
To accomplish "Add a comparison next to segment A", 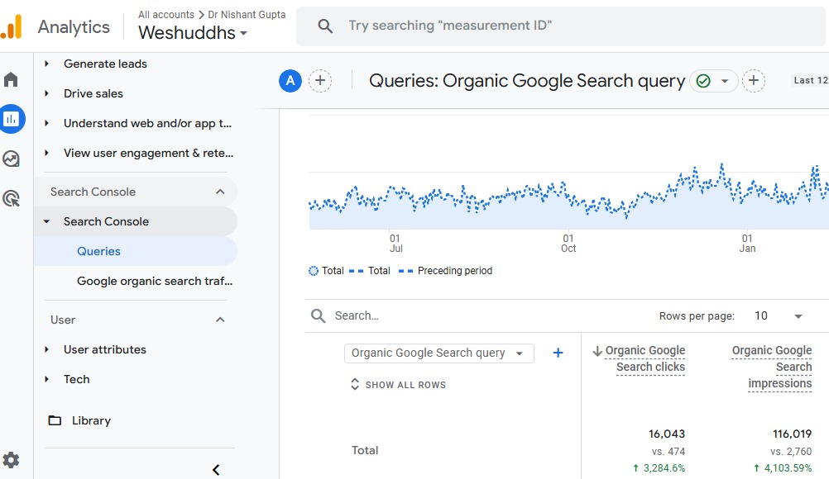I will 320,81.
